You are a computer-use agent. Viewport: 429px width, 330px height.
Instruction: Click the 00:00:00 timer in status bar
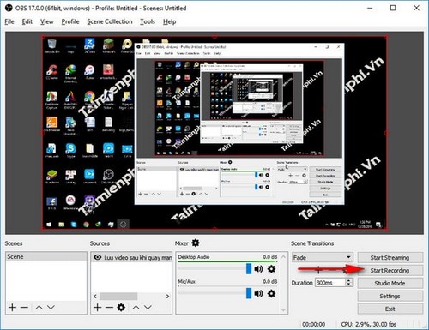(x=314, y=324)
